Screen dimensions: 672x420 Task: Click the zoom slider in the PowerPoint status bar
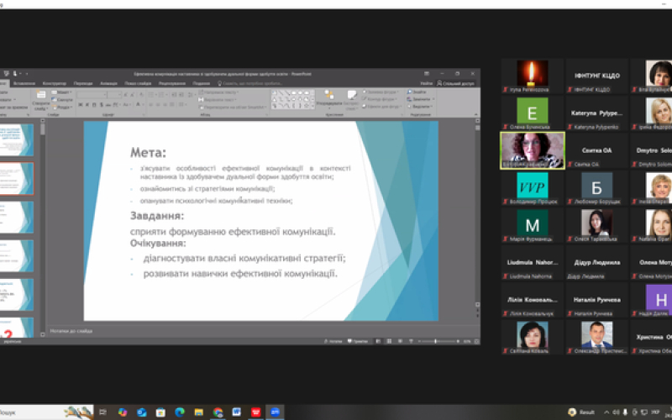click(438, 342)
